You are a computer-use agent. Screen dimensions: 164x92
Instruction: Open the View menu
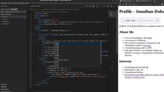point(9,3)
